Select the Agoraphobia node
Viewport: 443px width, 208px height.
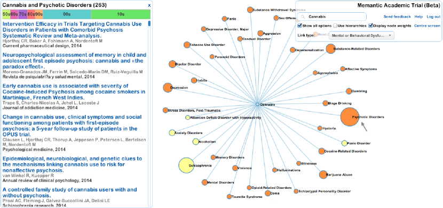coord(315,73)
